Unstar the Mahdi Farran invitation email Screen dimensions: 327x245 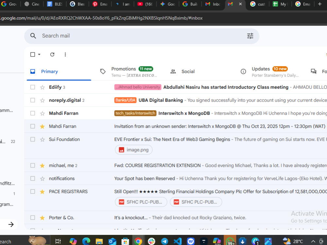click(42, 126)
